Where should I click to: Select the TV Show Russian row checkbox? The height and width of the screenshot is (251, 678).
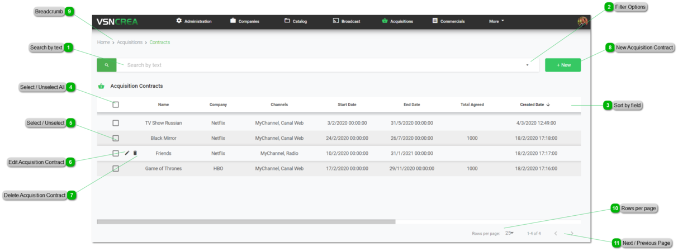pyautogui.click(x=116, y=123)
